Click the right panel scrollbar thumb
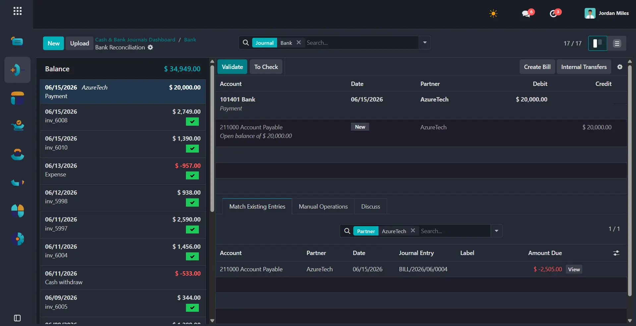636x326 pixels. [630, 181]
